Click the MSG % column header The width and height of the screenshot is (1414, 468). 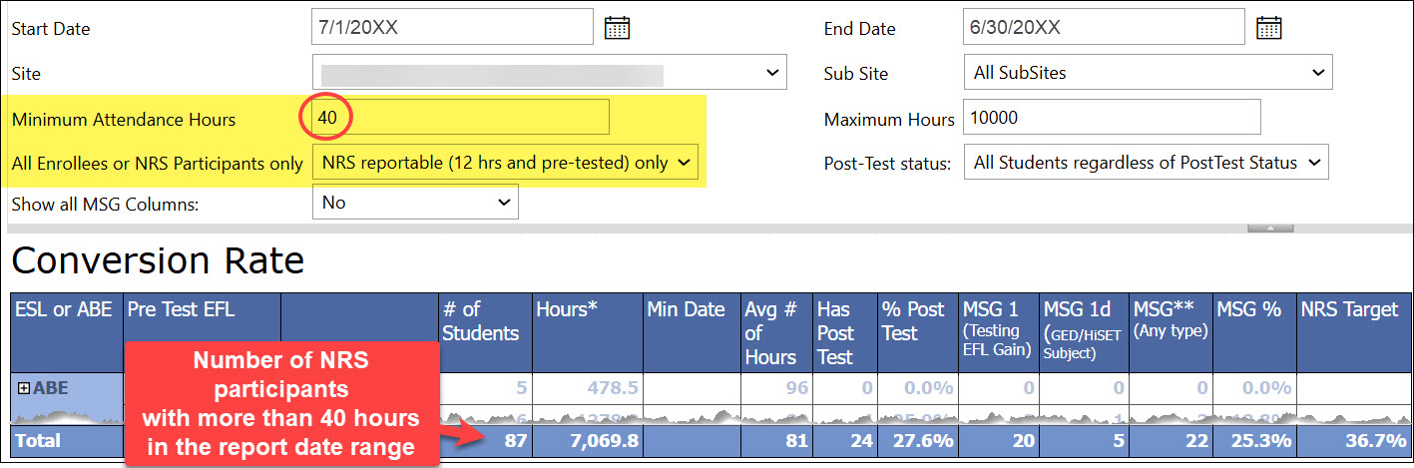click(x=1249, y=310)
